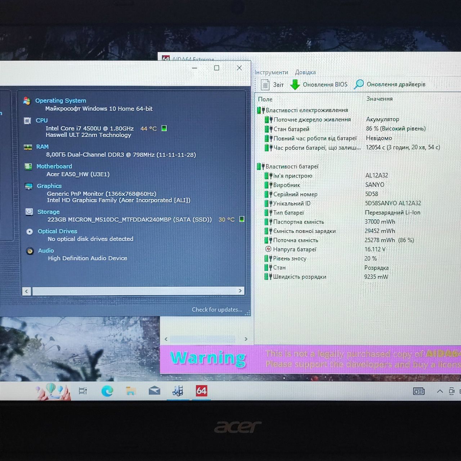Click the AIDA64 left pane scrollbar right arrow
Viewport: 461px width, 461px height.
tap(246, 339)
